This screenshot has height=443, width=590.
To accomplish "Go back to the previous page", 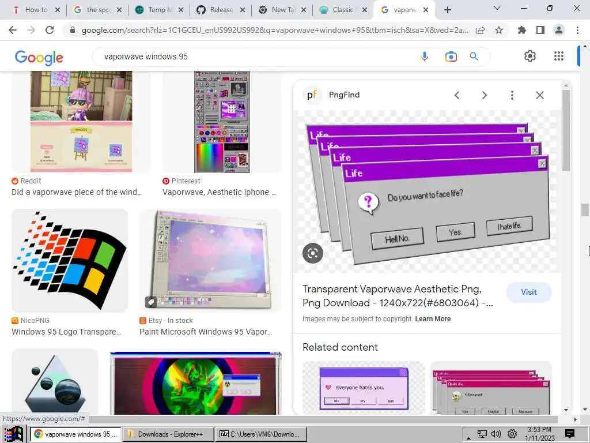I will [x=13, y=30].
